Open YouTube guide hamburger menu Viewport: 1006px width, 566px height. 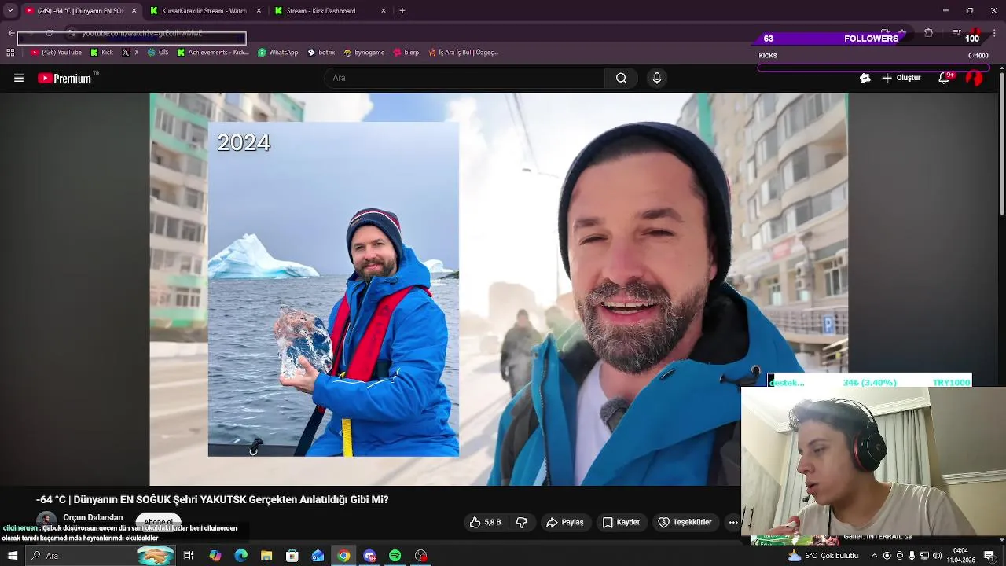point(19,78)
